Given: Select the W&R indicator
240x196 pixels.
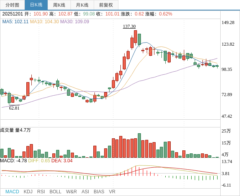Looking at the screenshot, I should pos(71,192).
